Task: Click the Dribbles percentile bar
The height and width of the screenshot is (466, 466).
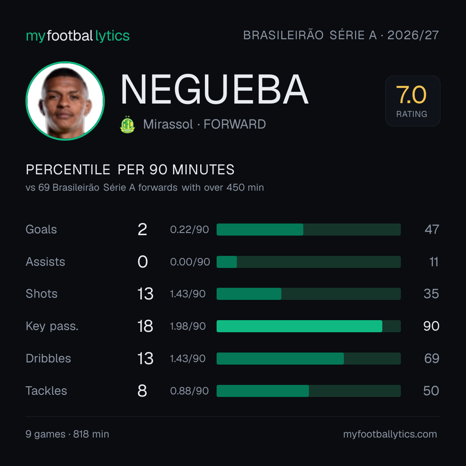Action: [x=309, y=359]
